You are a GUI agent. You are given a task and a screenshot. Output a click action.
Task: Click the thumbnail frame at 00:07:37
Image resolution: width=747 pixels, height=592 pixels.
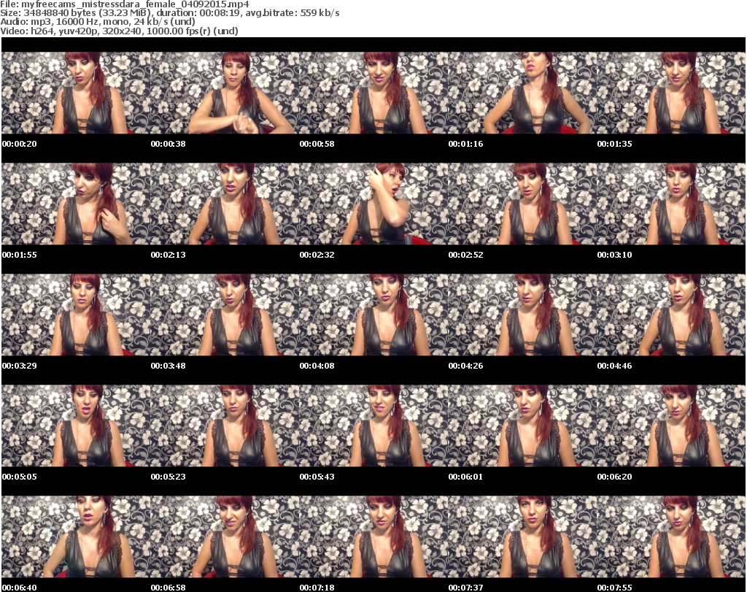coord(522,537)
